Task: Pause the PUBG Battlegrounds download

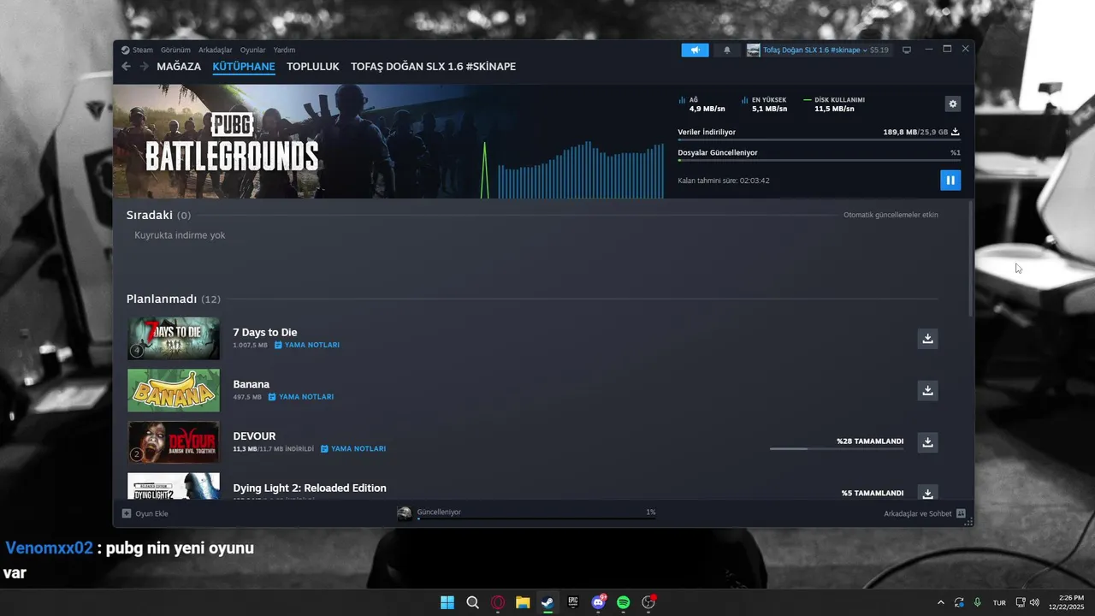Action: [x=950, y=180]
